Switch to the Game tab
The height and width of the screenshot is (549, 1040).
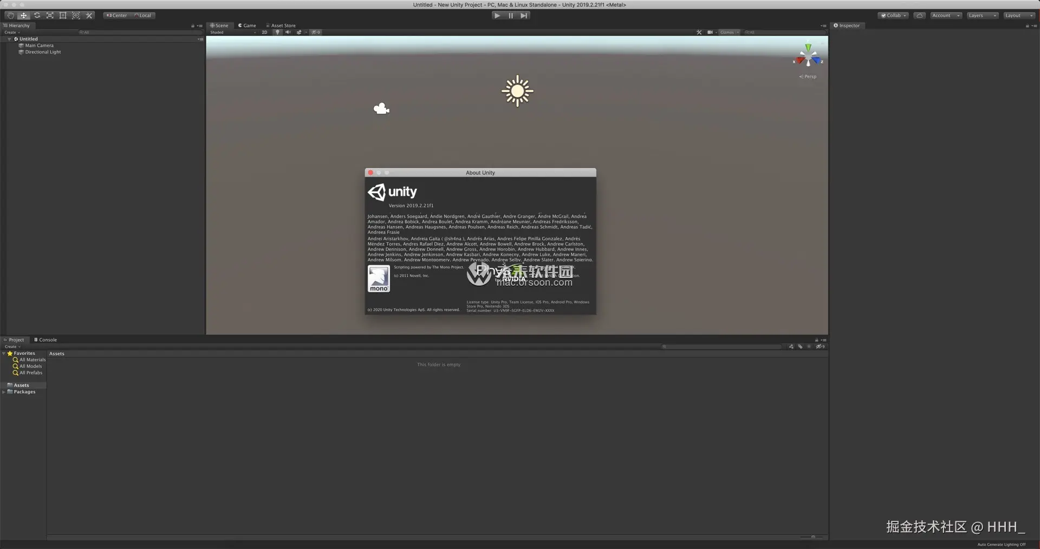coord(247,25)
